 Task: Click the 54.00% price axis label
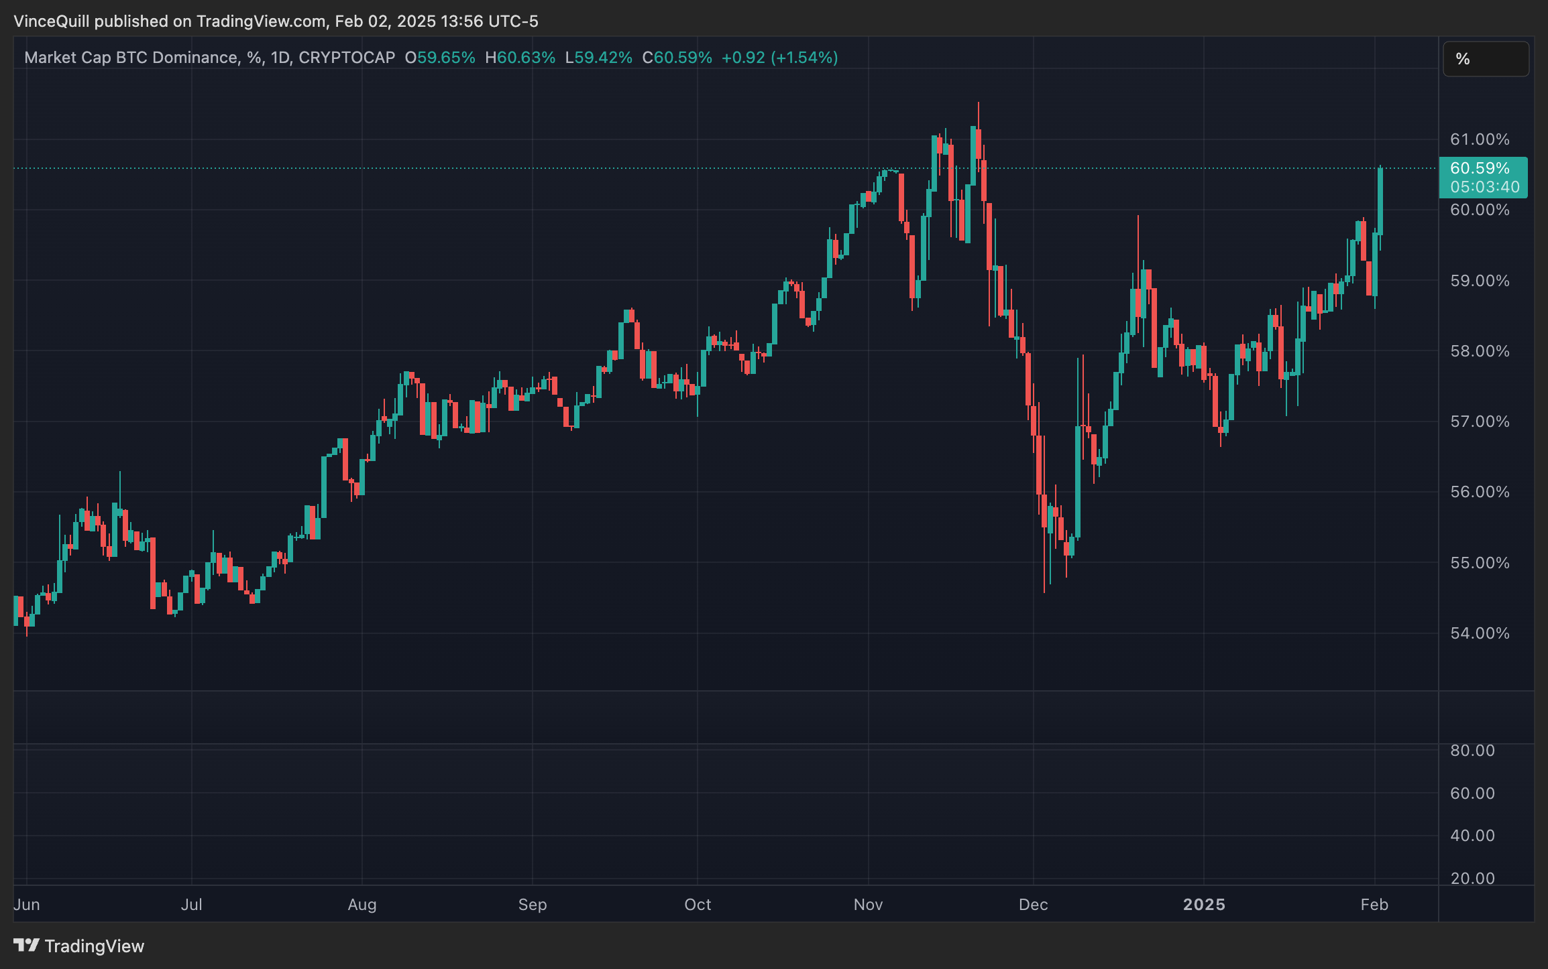pos(1480,633)
